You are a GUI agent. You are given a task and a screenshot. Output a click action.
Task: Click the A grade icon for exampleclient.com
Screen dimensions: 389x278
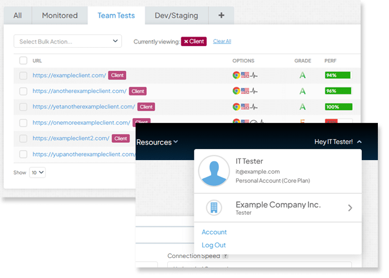(302, 75)
